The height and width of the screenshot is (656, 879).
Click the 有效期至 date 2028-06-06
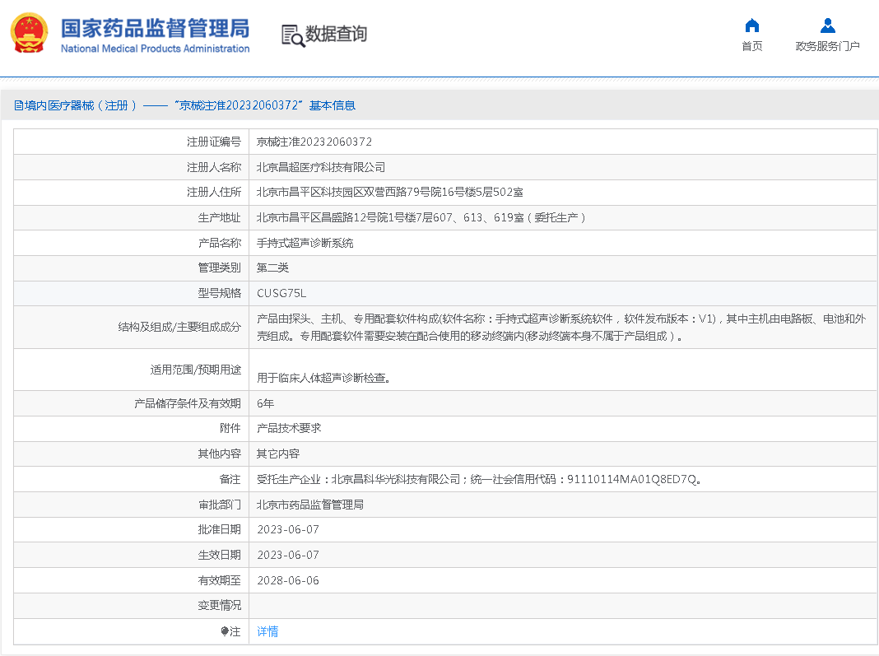coord(287,580)
